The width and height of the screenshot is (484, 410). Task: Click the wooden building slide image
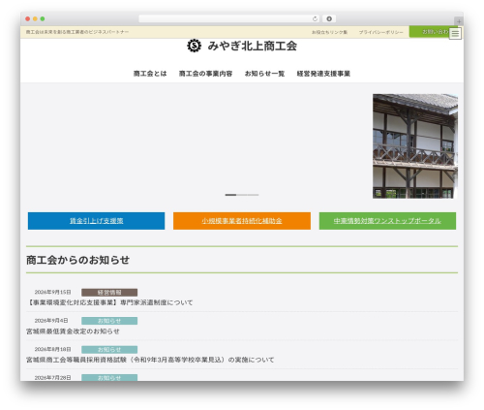pyautogui.click(x=415, y=146)
